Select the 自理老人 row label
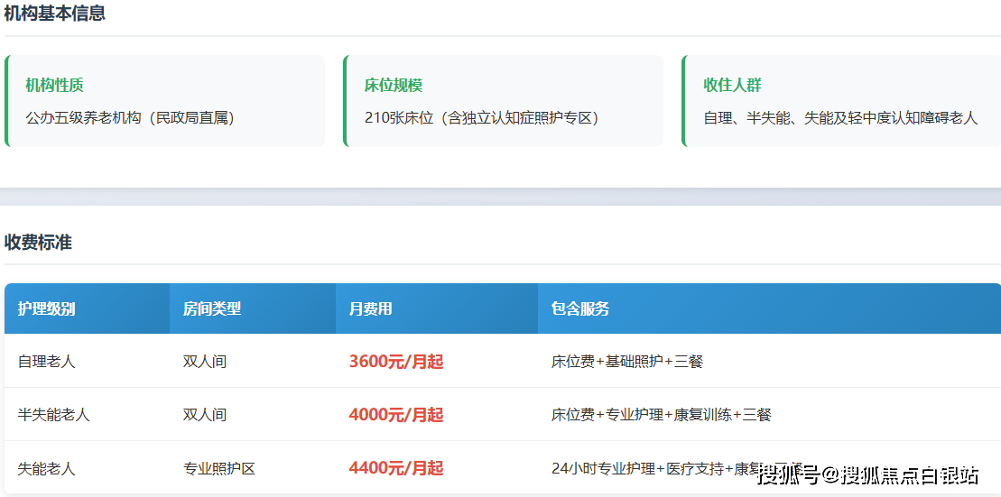1001x497 pixels. pos(47,362)
